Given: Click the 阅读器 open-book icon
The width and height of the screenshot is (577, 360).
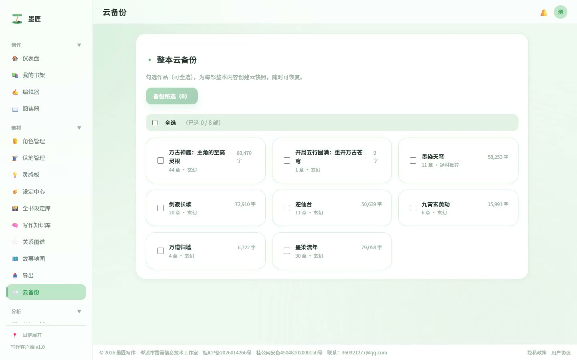Looking at the screenshot, I should 15,109.
